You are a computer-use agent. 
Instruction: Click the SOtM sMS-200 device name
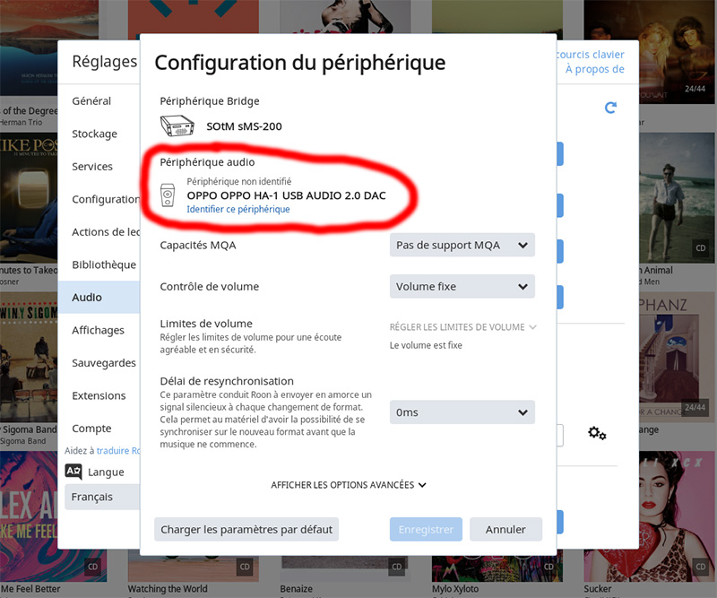244,126
